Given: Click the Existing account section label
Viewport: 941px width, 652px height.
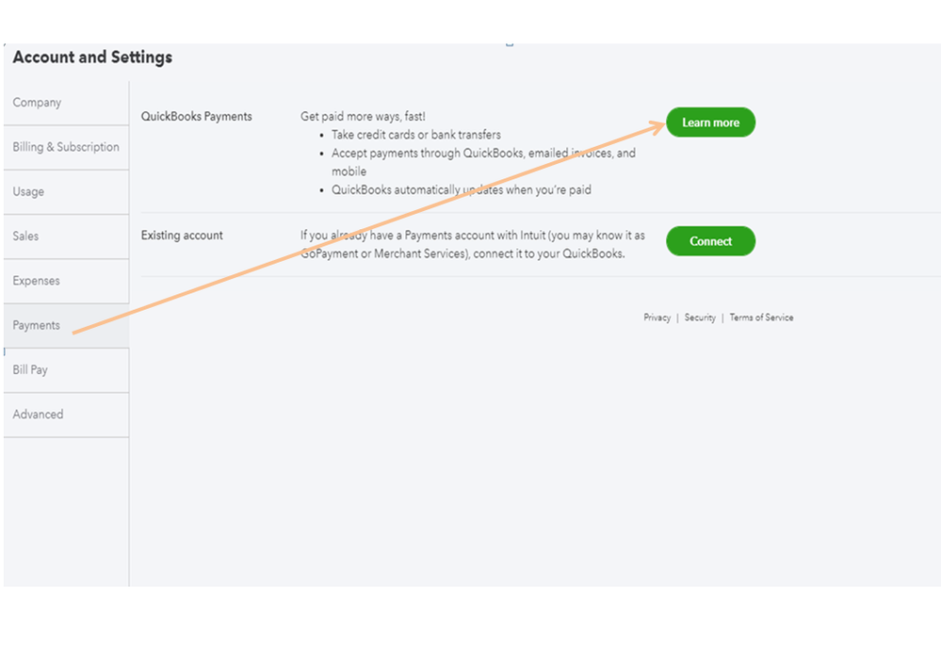Looking at the screenshot, I should click(182, 236).
